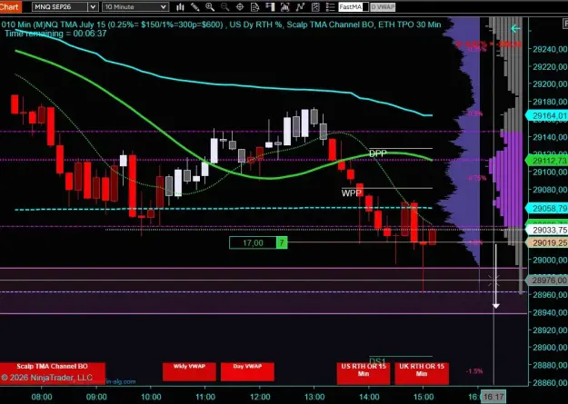Select the drawing tools pencil icon
This screenshot has height=404, width=568.
[x=194, y=7]
